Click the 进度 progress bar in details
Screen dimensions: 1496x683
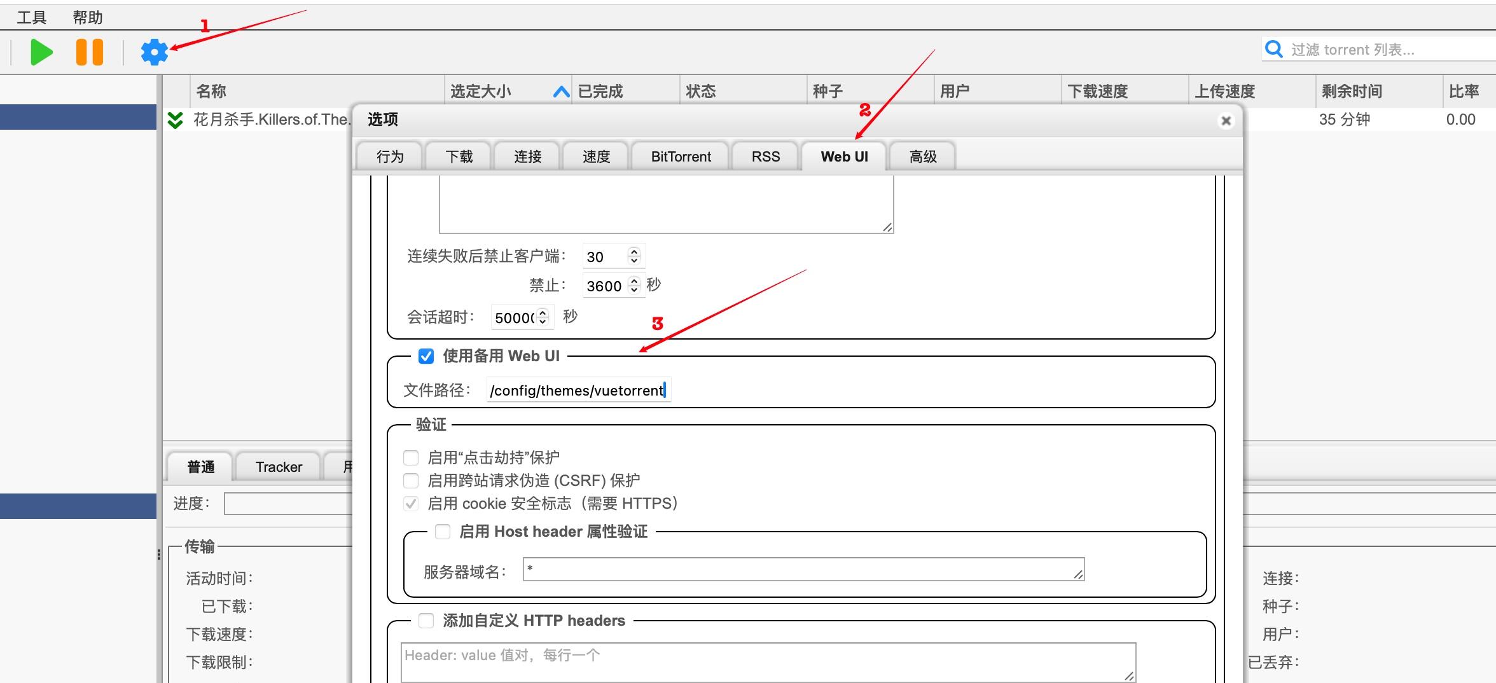tap(289, 504)
